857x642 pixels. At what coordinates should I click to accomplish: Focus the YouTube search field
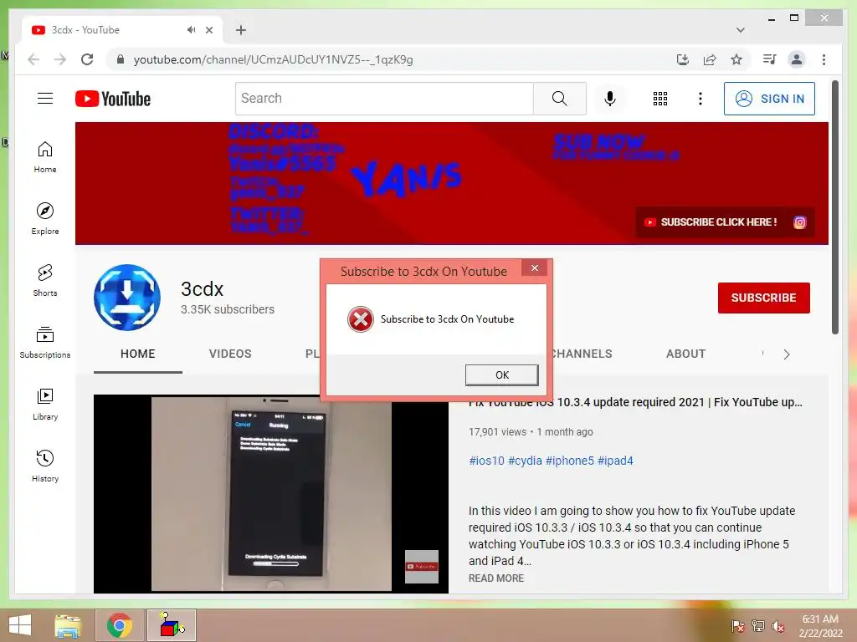[x=384, y=99]
